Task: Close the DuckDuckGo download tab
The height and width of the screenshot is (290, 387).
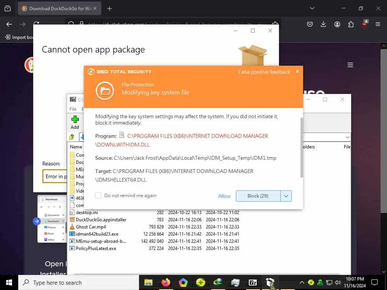Action: point(95,8)
